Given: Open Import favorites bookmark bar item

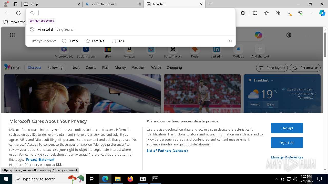Looking at the screenshot, I should pyautogui.click(x=15, y=22).
